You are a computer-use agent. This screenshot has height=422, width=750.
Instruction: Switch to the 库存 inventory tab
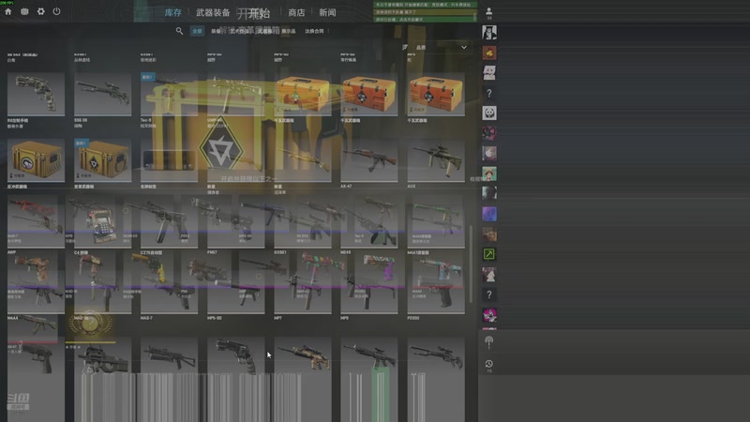click(173, 12)
